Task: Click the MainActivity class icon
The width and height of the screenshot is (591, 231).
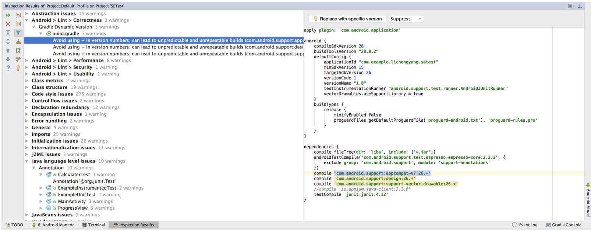Action: [x=49, y=201]
